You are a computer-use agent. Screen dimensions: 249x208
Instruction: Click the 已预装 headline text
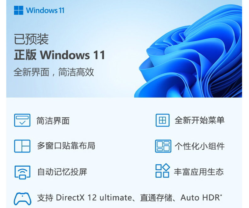tap(31, 39)
